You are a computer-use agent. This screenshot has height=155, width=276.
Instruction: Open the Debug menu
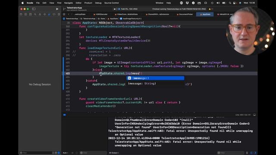pyautogui.click(x=98, y=3)
